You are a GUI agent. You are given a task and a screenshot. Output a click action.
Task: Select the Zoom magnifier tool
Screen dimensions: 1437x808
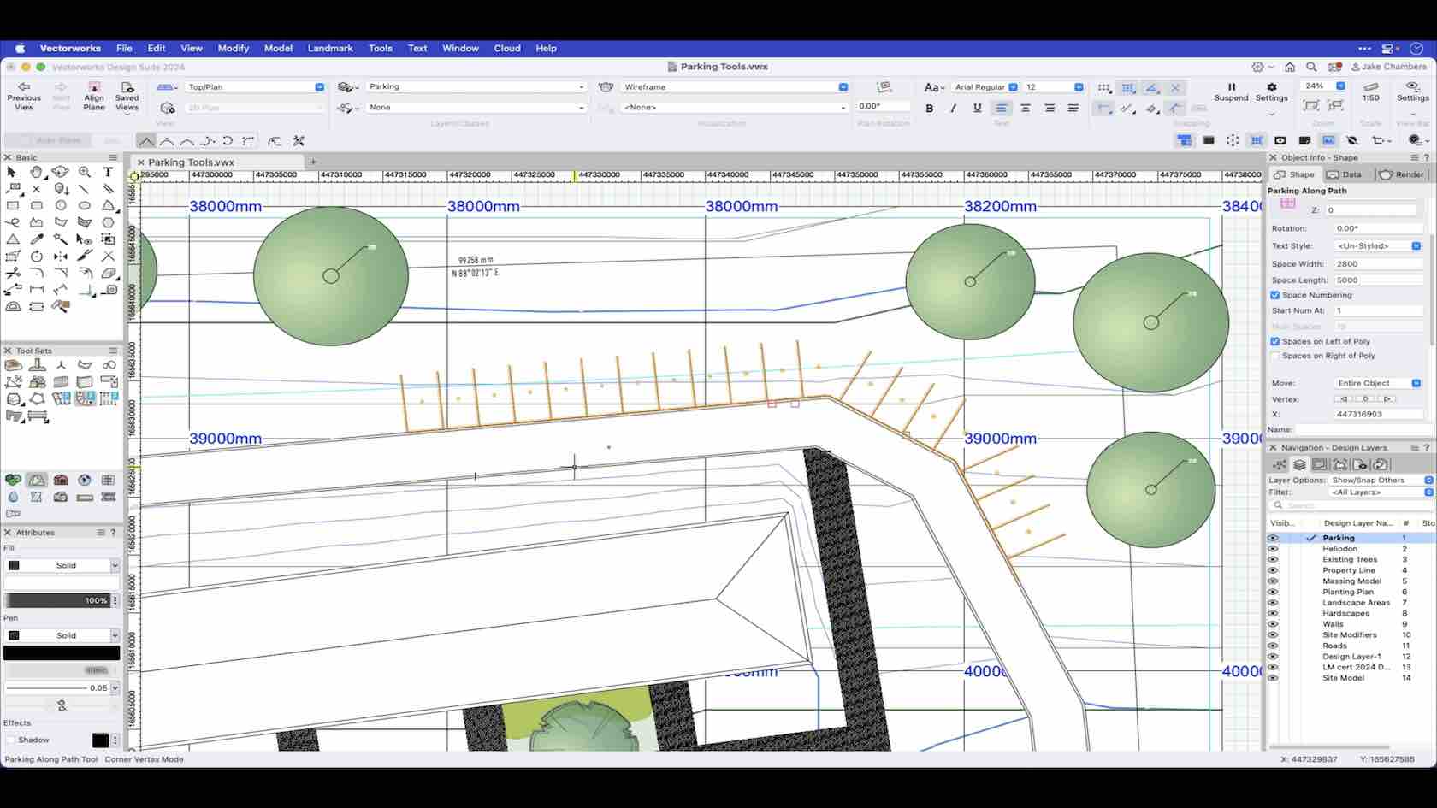coord(84,172)
